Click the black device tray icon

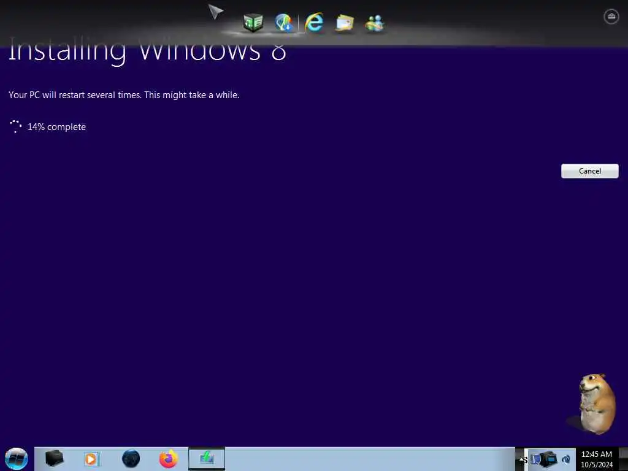pyautogui.click(x=549, y=459)
